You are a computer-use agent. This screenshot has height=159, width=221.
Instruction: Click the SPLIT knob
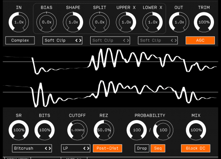coord(99,22)
